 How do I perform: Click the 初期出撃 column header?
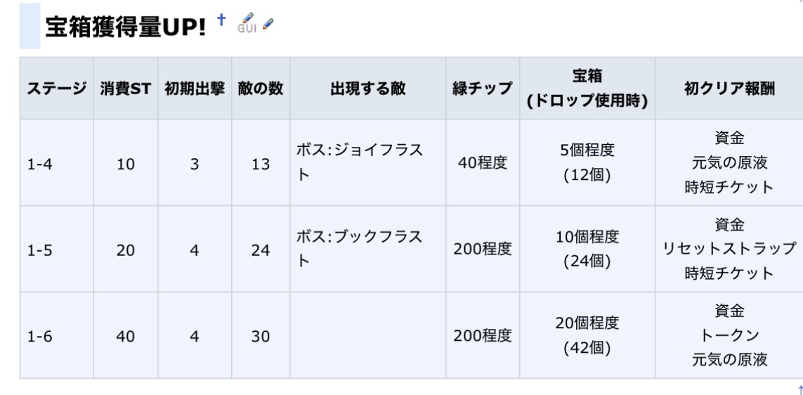[x=194, y=89]
